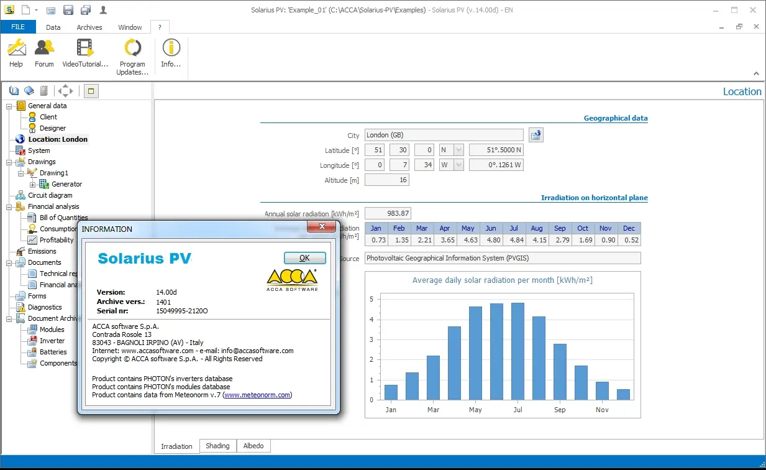Expand the Generator tree node

coord(33,184)
